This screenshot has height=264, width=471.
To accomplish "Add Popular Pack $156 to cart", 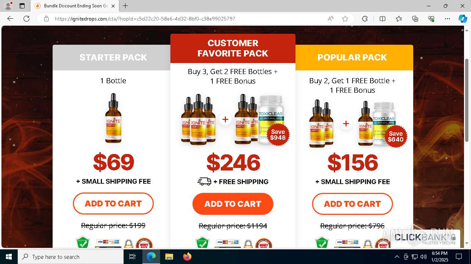I will (x=353, y=204).
